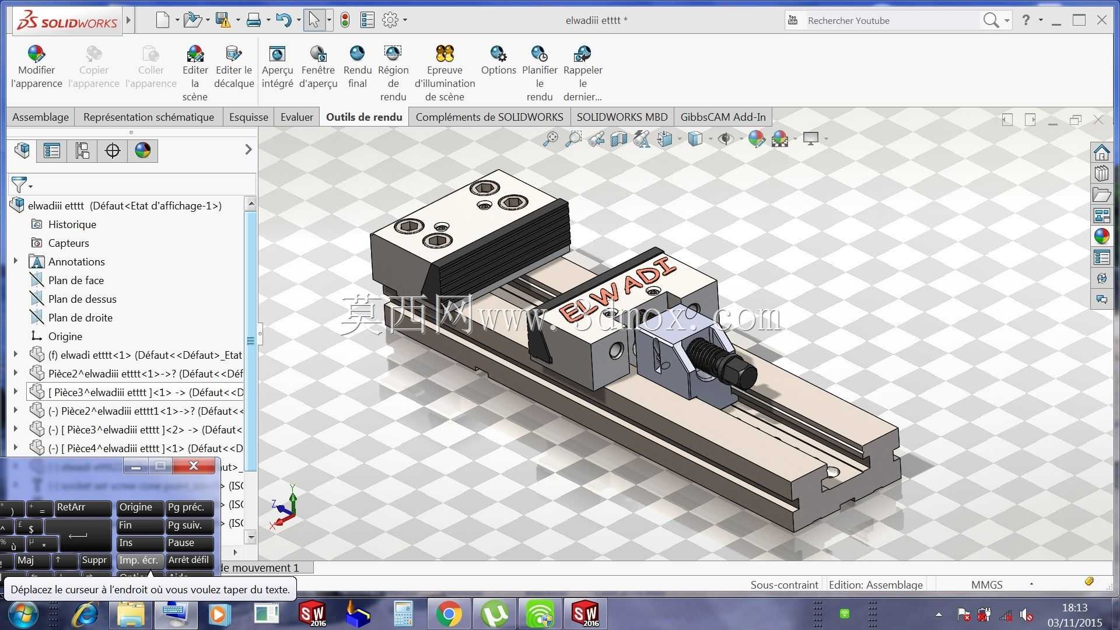This screenshot has width=1120, height=630.
Task: Open Internet Explorer from taskbar
Action: pyautogui.click(x=86, y=614)
